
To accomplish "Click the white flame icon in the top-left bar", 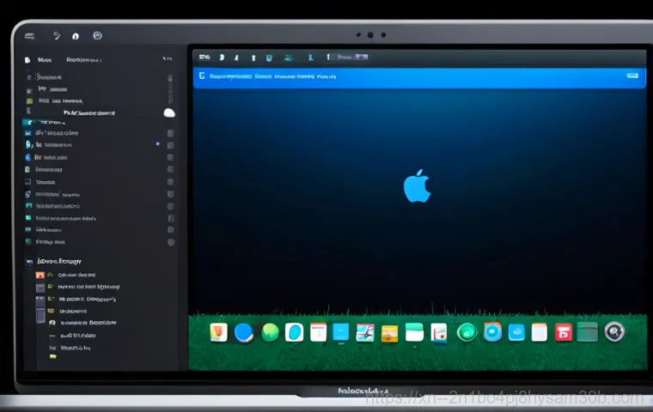I will click(76, 36).
